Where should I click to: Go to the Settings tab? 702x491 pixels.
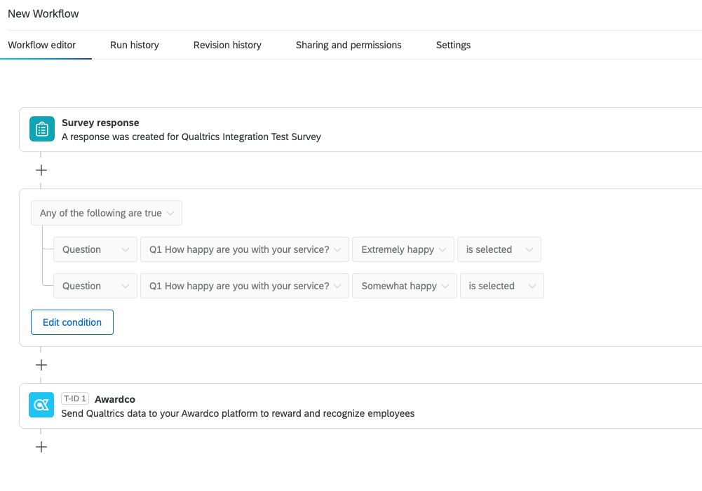click(453, 45)
